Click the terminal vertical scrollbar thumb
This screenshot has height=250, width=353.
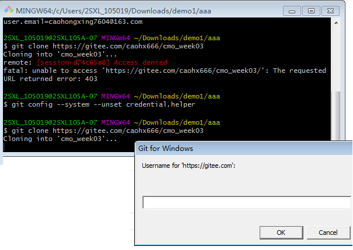[337, 116]
